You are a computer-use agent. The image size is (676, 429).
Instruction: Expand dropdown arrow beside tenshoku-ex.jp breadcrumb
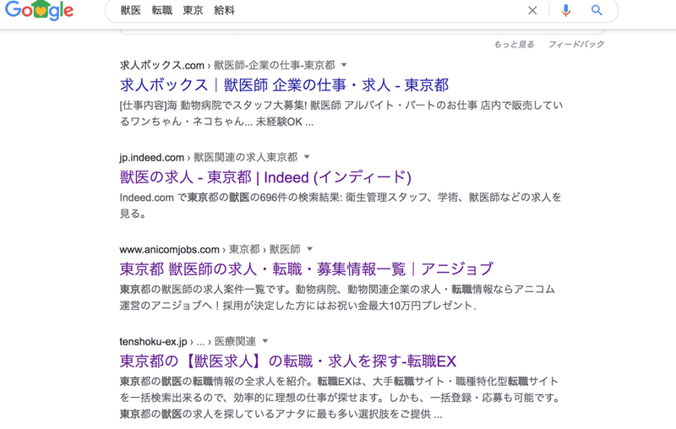[265, 341]
